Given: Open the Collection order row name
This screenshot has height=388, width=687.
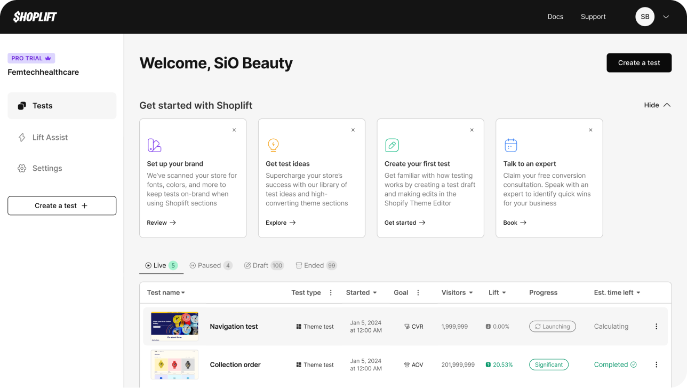Looking at the screenshot, I should click(235, 365).
